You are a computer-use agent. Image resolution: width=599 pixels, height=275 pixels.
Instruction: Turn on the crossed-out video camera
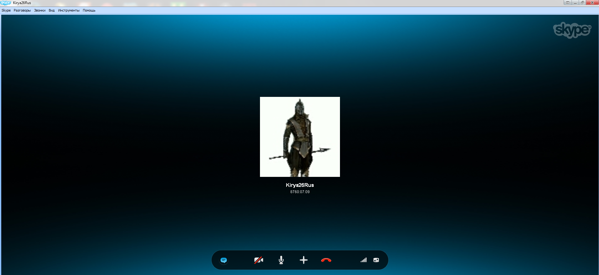[x=258, y=260]
